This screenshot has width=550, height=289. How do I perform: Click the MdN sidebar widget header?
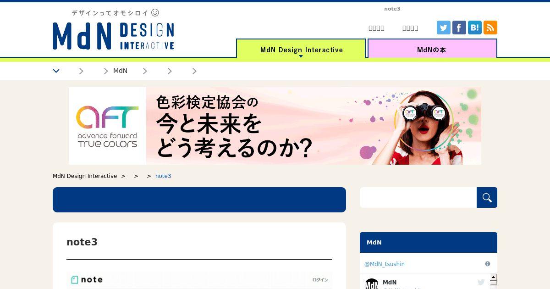[429, 242]
